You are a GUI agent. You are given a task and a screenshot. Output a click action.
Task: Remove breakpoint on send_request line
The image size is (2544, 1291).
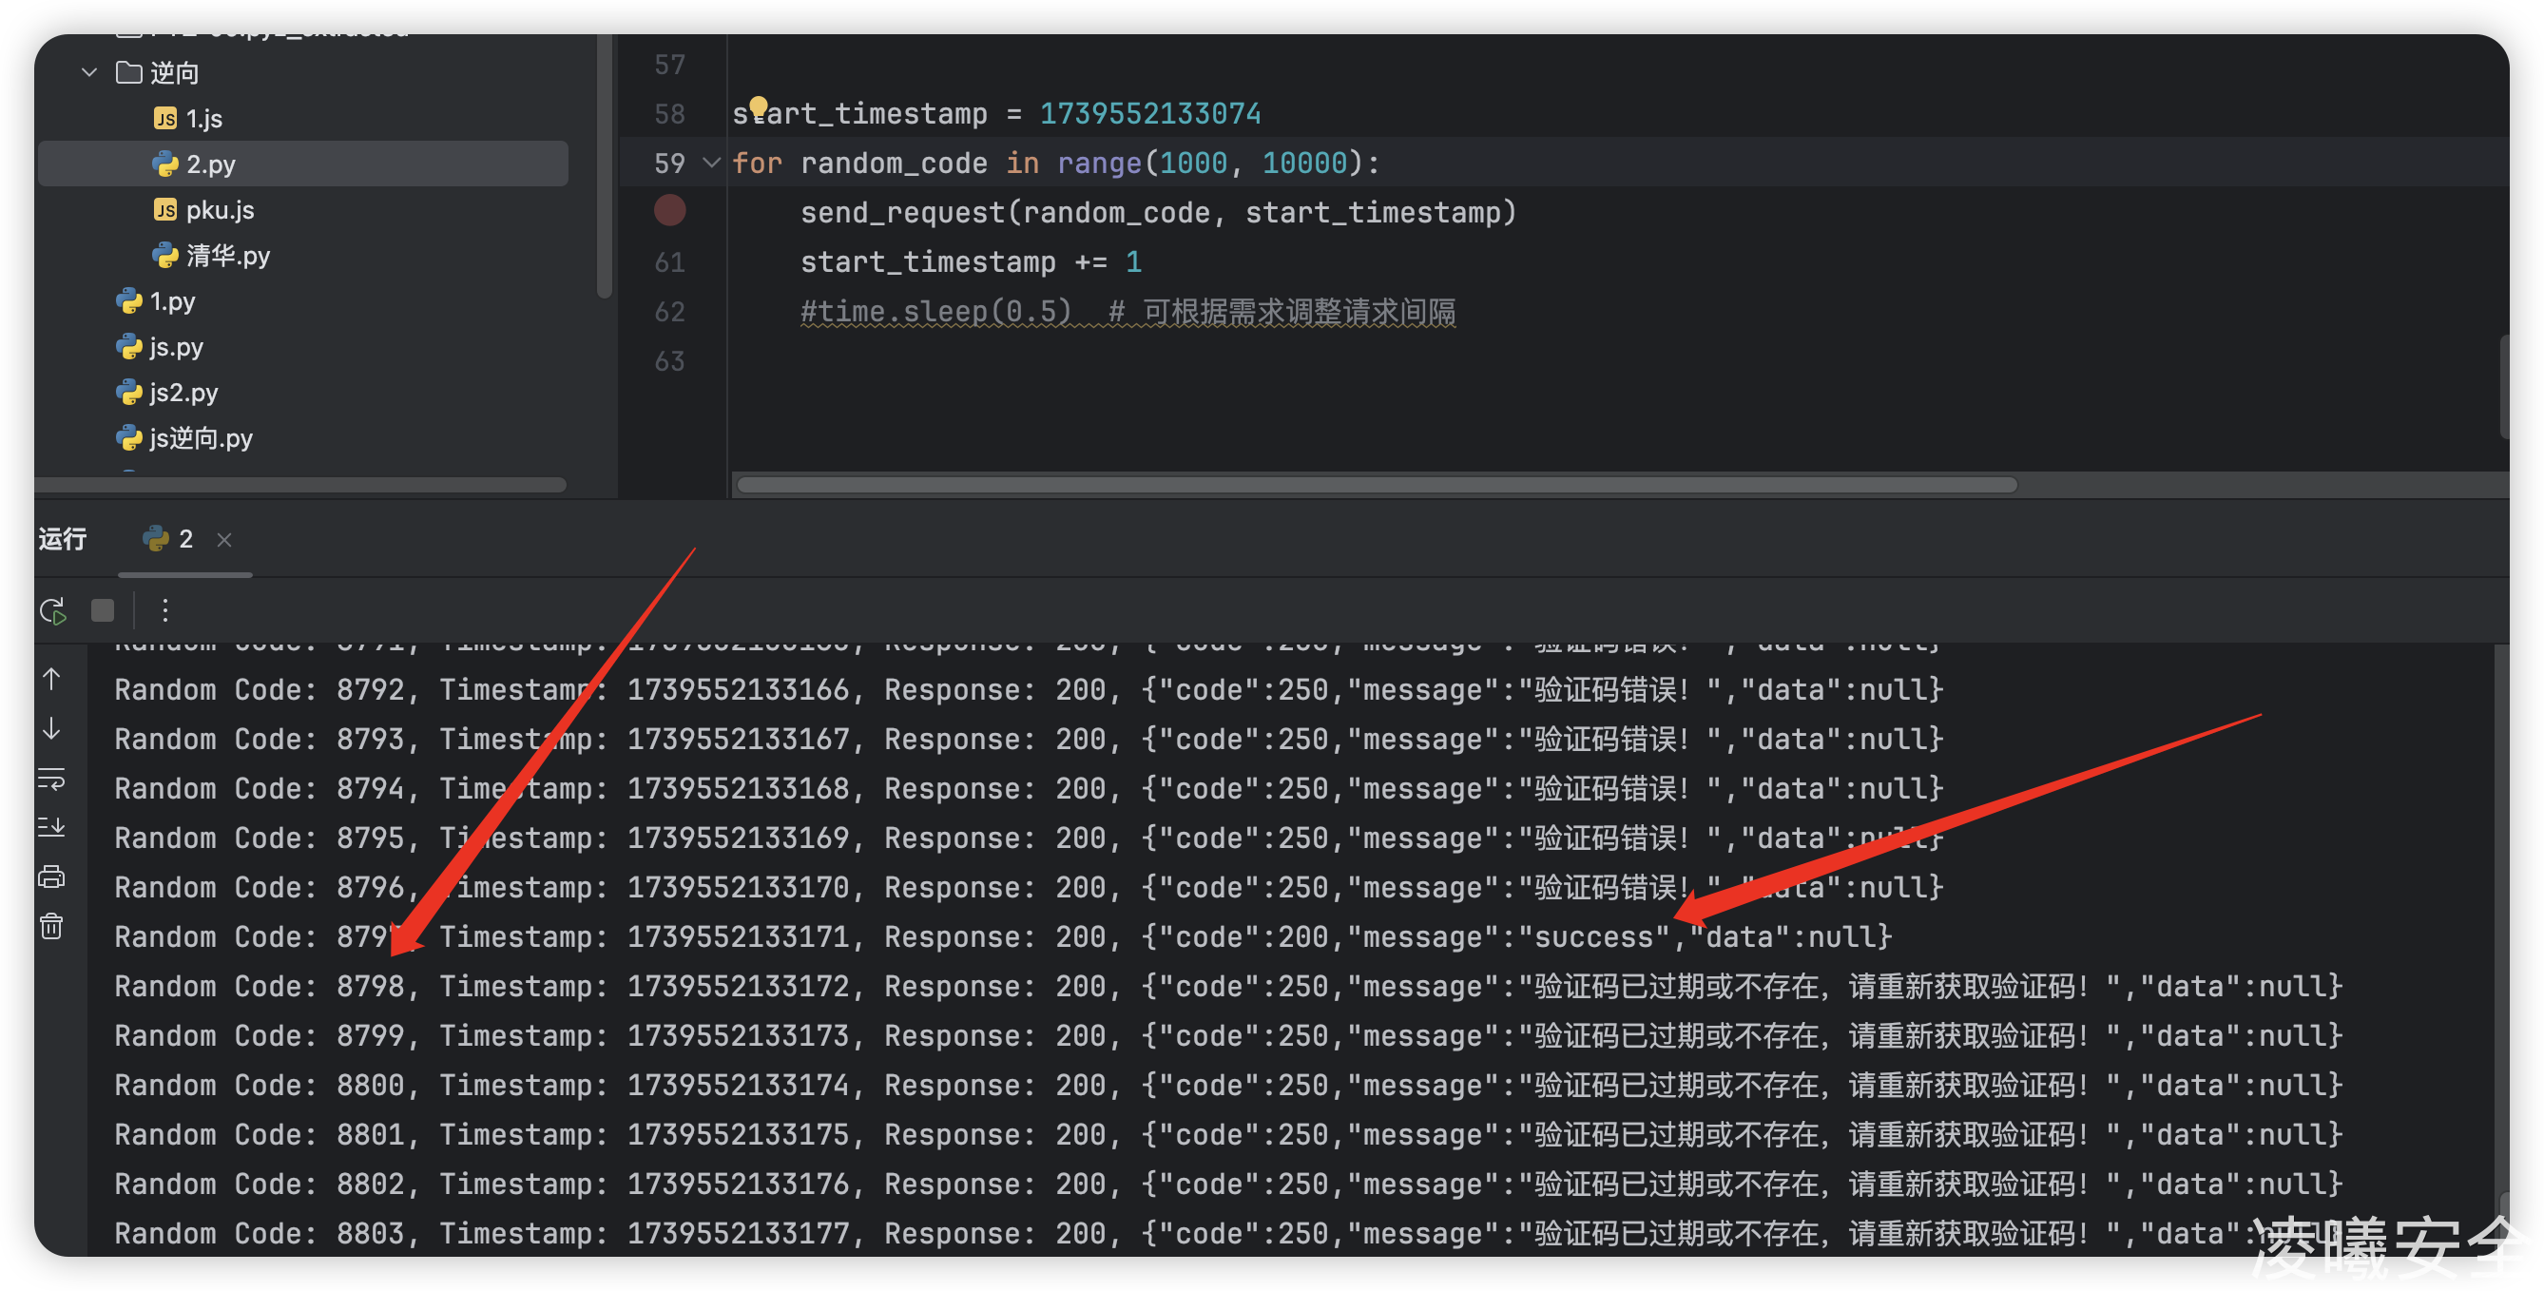point(669,211)
